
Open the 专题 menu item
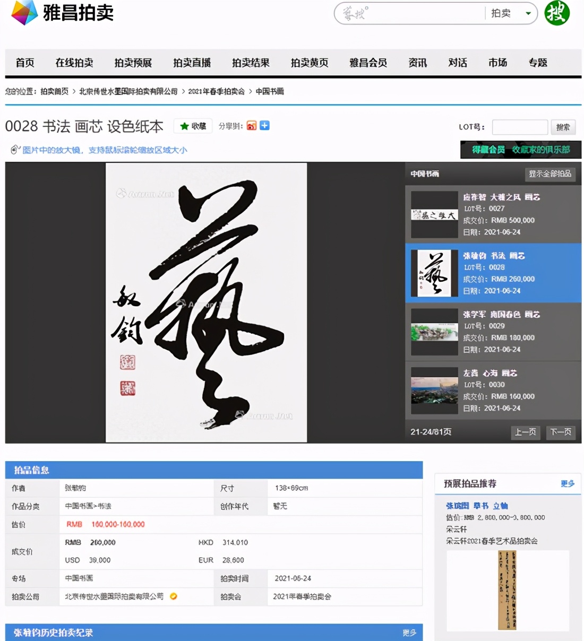click(538, 63)
